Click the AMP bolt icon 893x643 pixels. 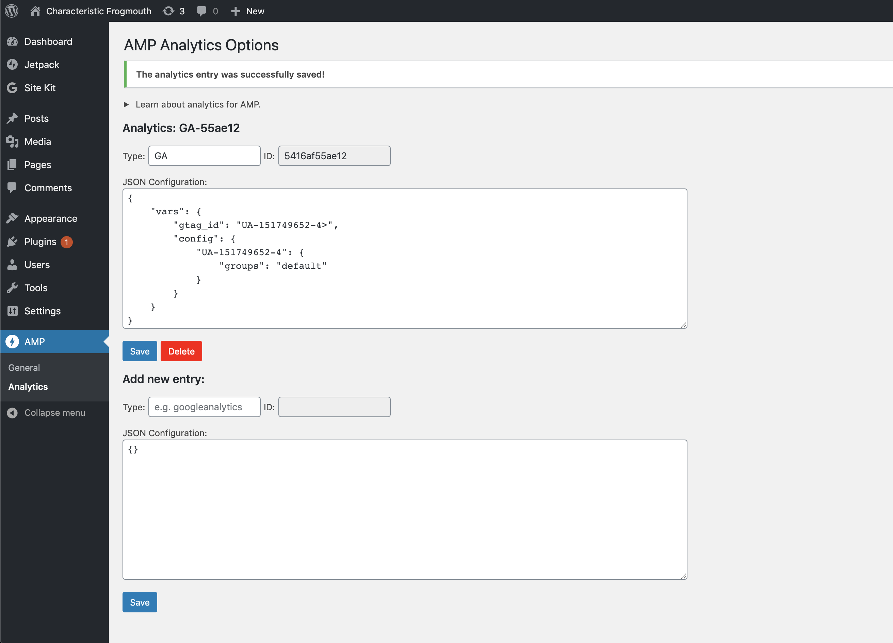12,342
